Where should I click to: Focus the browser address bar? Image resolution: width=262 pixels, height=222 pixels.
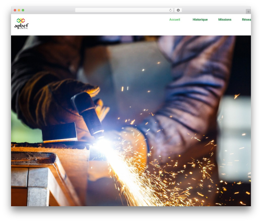tap(122, 10)
